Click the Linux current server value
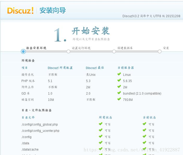Viewport: 183px width, 155px height. coord(127,75)
